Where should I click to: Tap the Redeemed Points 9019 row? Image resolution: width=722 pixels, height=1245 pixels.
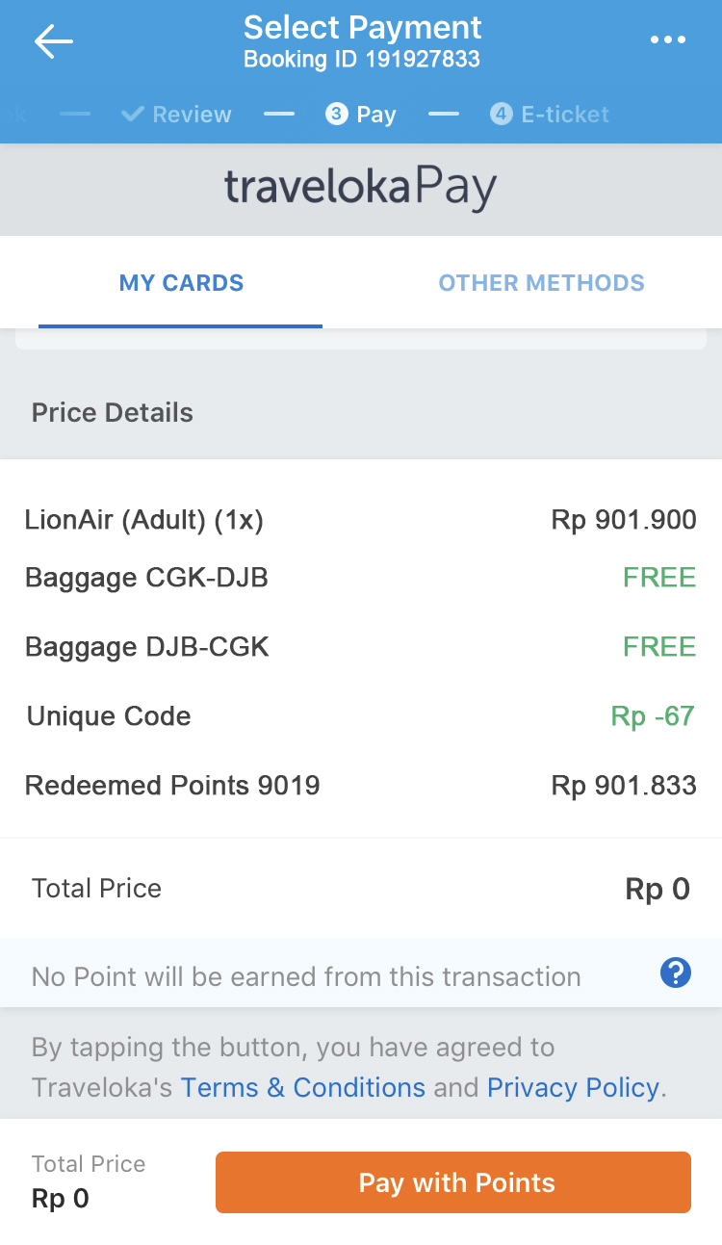click(x=361, y=786)
